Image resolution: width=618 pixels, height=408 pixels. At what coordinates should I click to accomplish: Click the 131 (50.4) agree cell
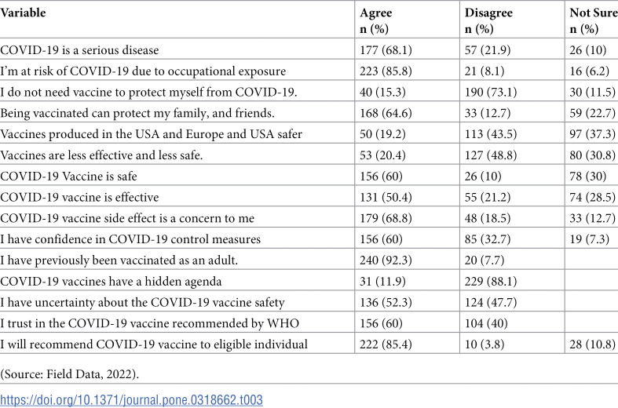click(x=386, y=197)
